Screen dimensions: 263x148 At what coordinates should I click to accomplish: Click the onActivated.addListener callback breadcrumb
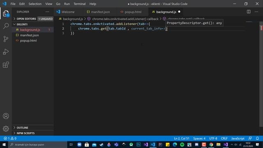pos(125,19)
